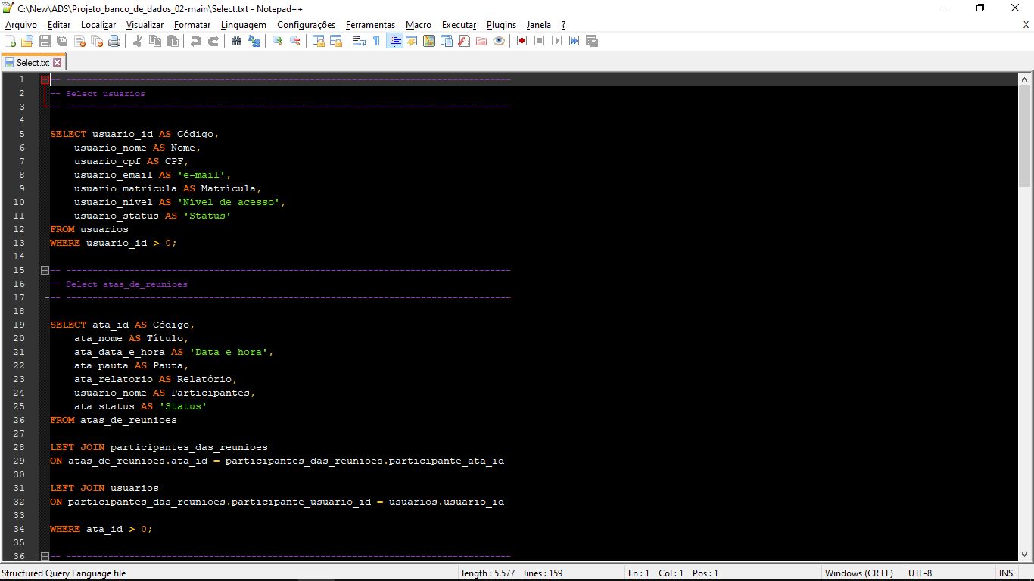Select the Select.txt document tab

coord(33,62)
